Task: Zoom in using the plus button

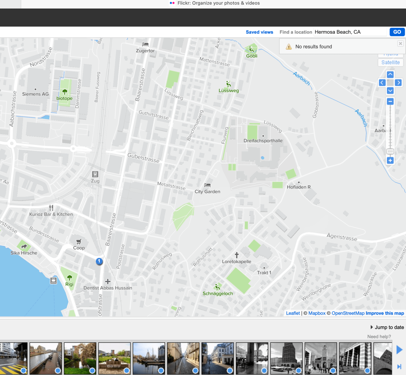Action: [390, 160]
